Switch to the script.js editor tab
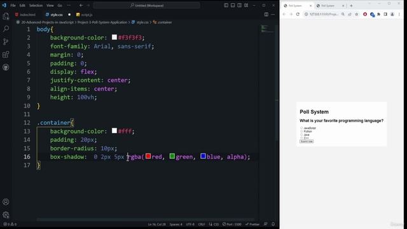The image size is (407, 229). [x=85, y=15]
